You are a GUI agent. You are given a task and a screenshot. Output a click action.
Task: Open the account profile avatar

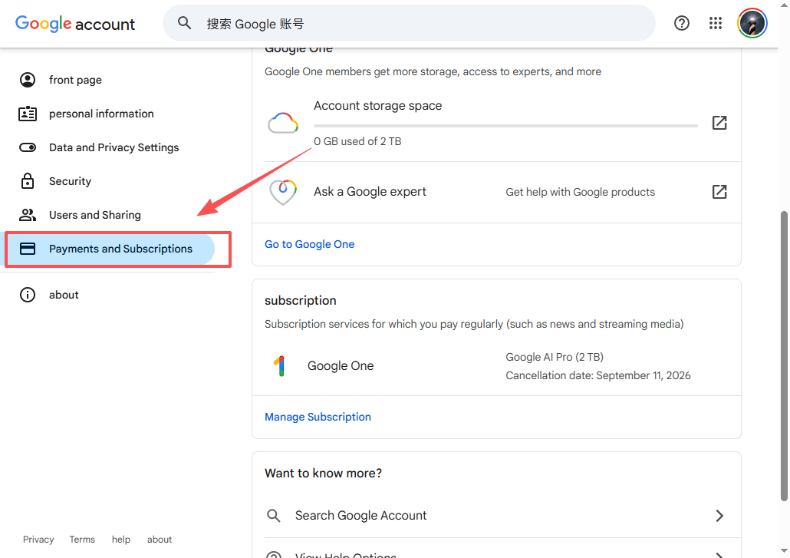752,23
